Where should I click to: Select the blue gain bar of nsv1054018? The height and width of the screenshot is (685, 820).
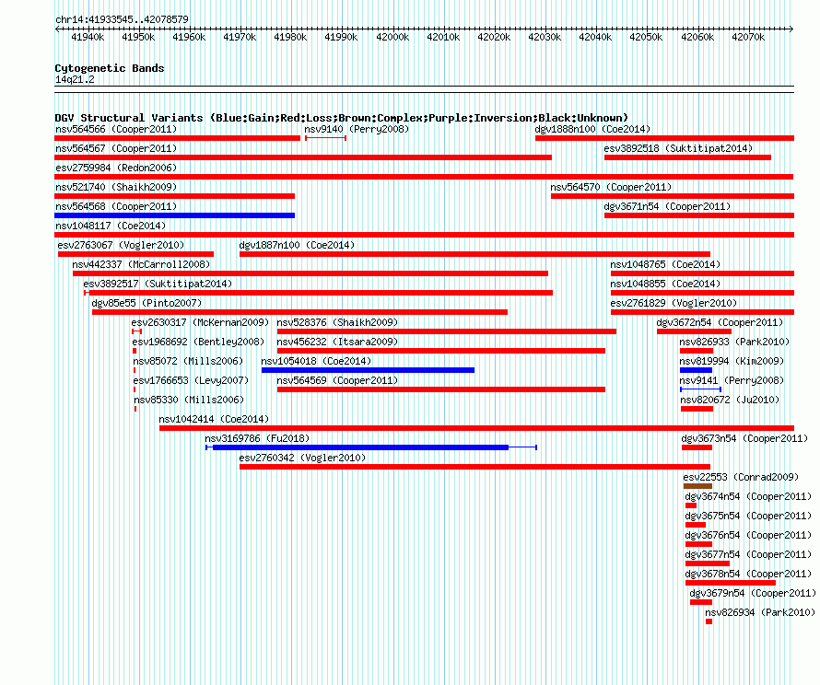point(369,370)
